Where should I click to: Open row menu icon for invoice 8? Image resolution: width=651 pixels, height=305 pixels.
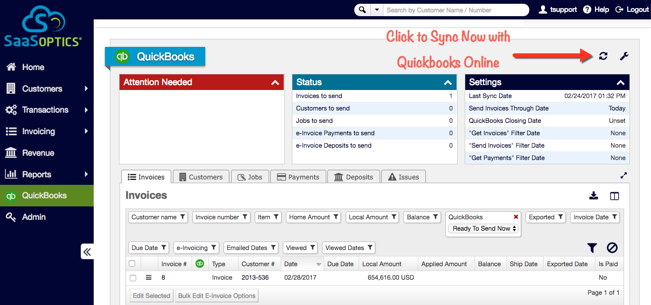(x=149, y=278)
